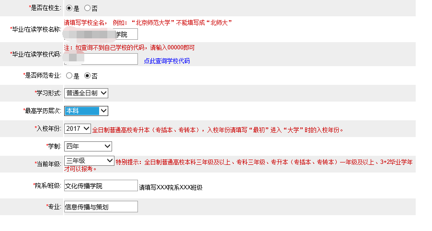Click the 院系/班级 field containing 文化传播学院
The width and height of the screenshot is (432, 231).
click(x=101, y=185)
